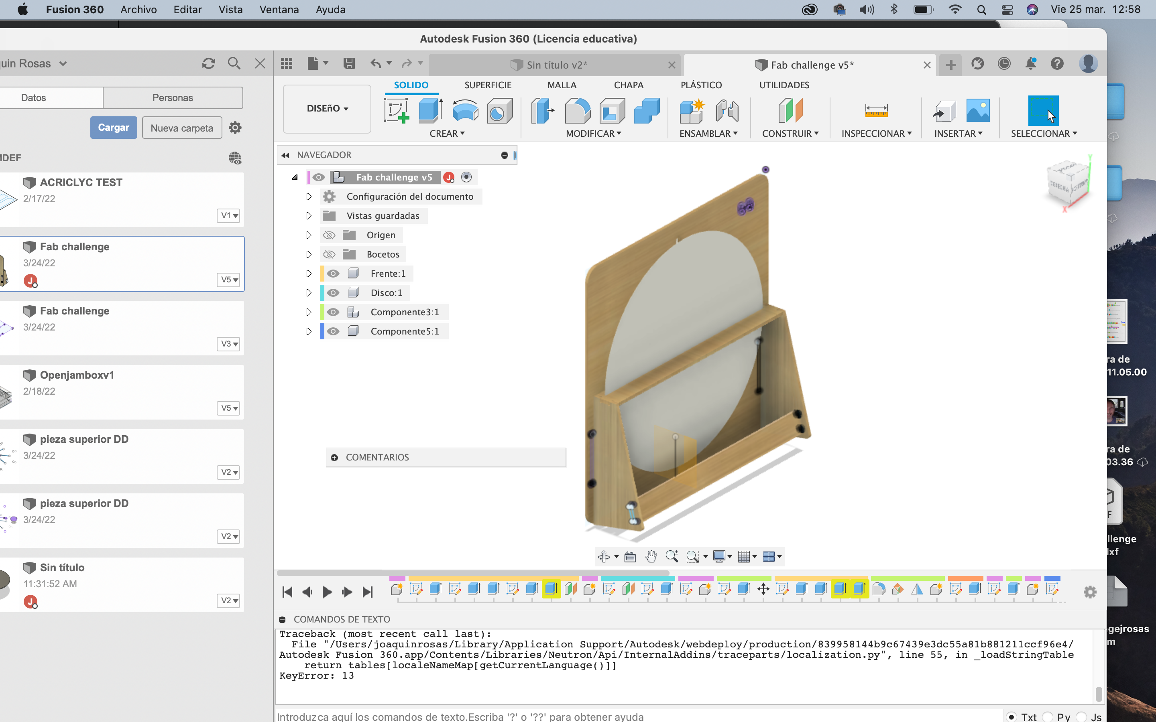This screenshot has width=1156, height=722.
Task: Open the DISEÑO workspace dropdown
Action: pyautogui.click(x=327, y=108)
